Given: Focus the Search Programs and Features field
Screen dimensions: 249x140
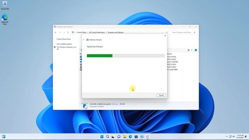Looking at the screenshot, I should [184, 32].
